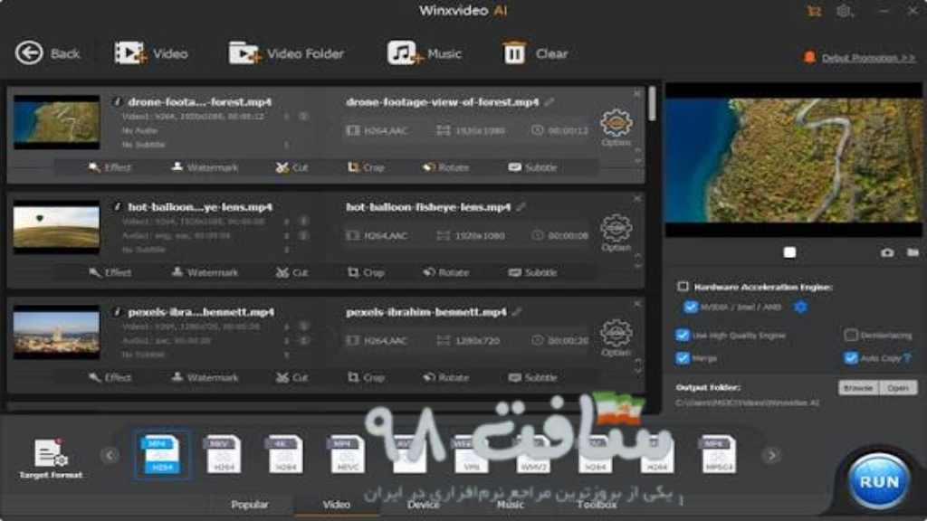927x521 pixels.
Task: Rename output drone-footage-view-of-forest.mp4 with pencil
Action: (x=550, y=102)
